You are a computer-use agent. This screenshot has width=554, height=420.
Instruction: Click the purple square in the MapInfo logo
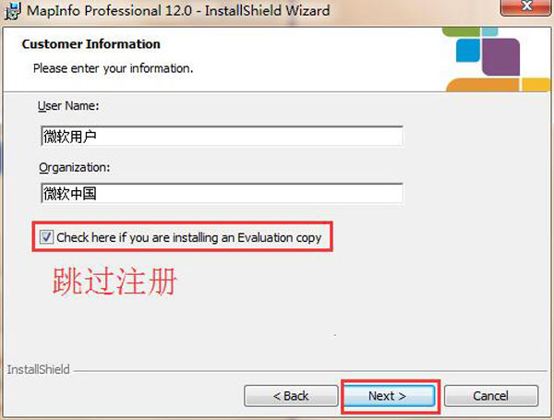click(501, 57)
